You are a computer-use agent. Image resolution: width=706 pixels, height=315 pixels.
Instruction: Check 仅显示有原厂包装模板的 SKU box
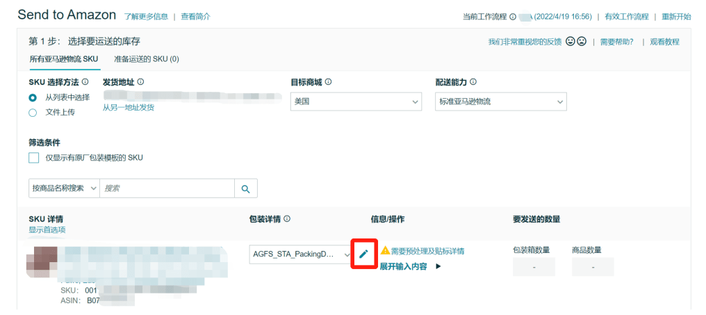(34, 158)
